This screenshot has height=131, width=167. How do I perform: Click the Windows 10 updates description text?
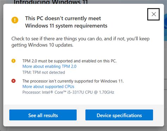(x=80, y=42)
